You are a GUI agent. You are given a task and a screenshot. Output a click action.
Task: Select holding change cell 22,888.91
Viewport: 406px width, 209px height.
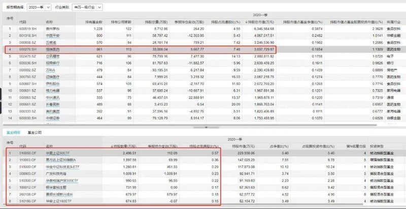[x=196, y=98]
